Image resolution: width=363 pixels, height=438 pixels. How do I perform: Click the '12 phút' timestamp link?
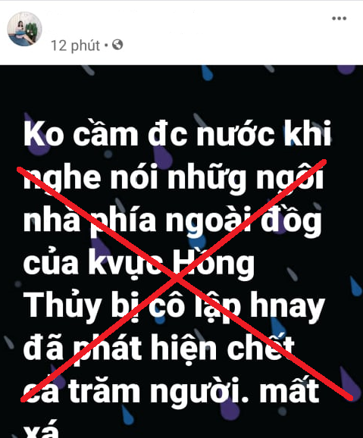click(75, 45)
